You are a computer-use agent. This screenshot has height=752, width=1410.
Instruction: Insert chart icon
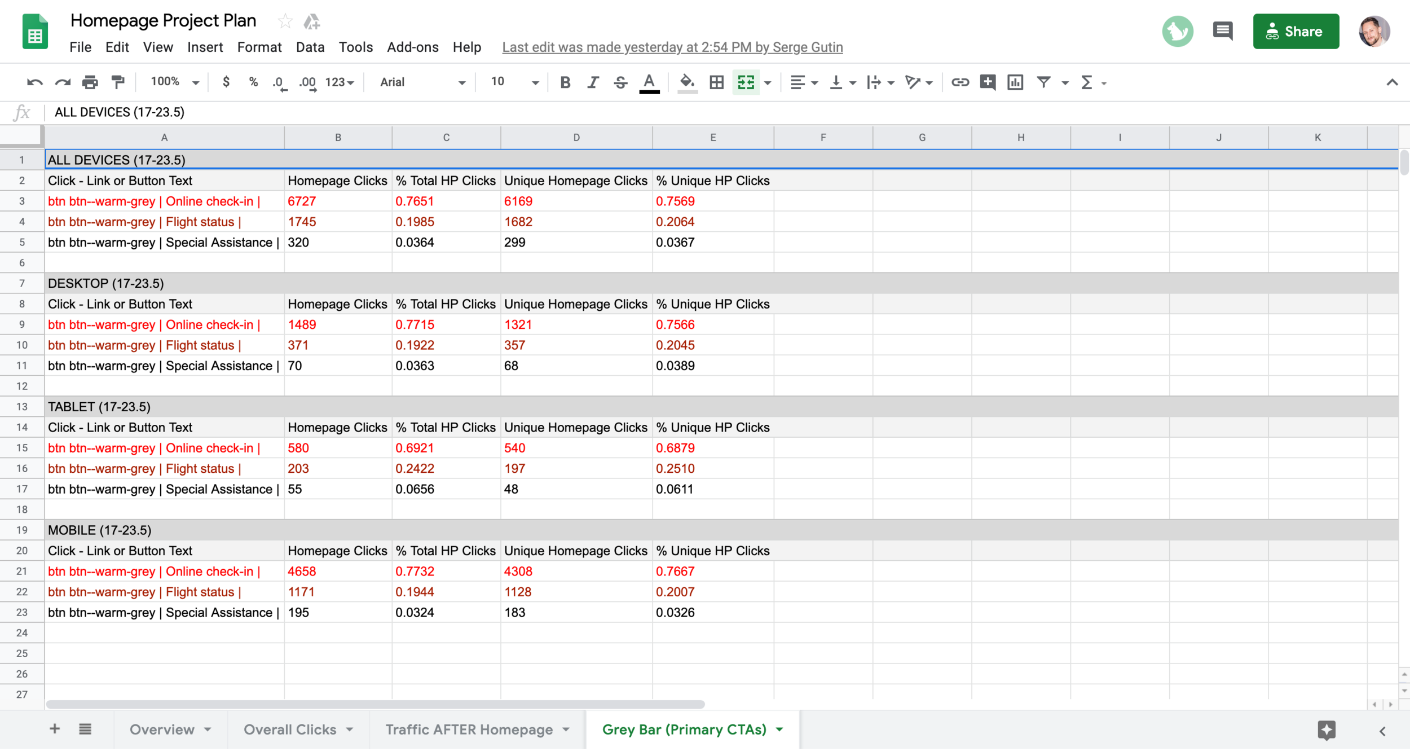(x=1015, y=82)
